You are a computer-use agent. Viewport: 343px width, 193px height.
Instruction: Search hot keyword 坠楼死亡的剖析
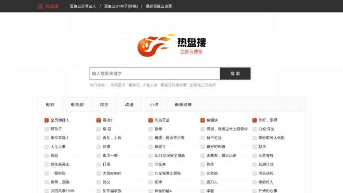tap(203, 85)
